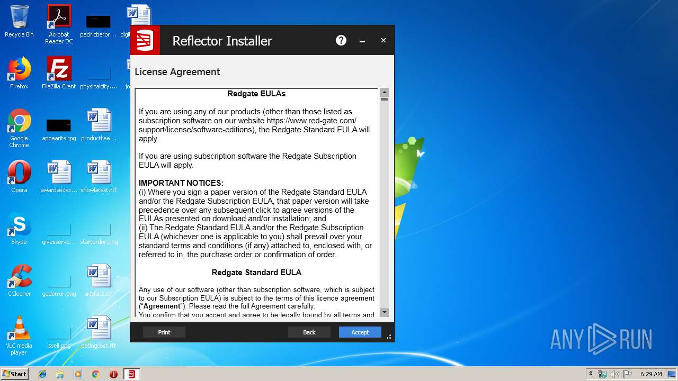
Task: Show hidden system tray icons
Action: tap(591, 374)
